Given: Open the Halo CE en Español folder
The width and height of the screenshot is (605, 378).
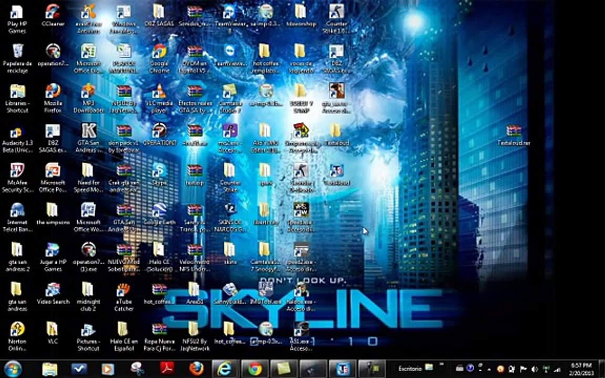Looking at the screenshot, I should pos(123,337).
